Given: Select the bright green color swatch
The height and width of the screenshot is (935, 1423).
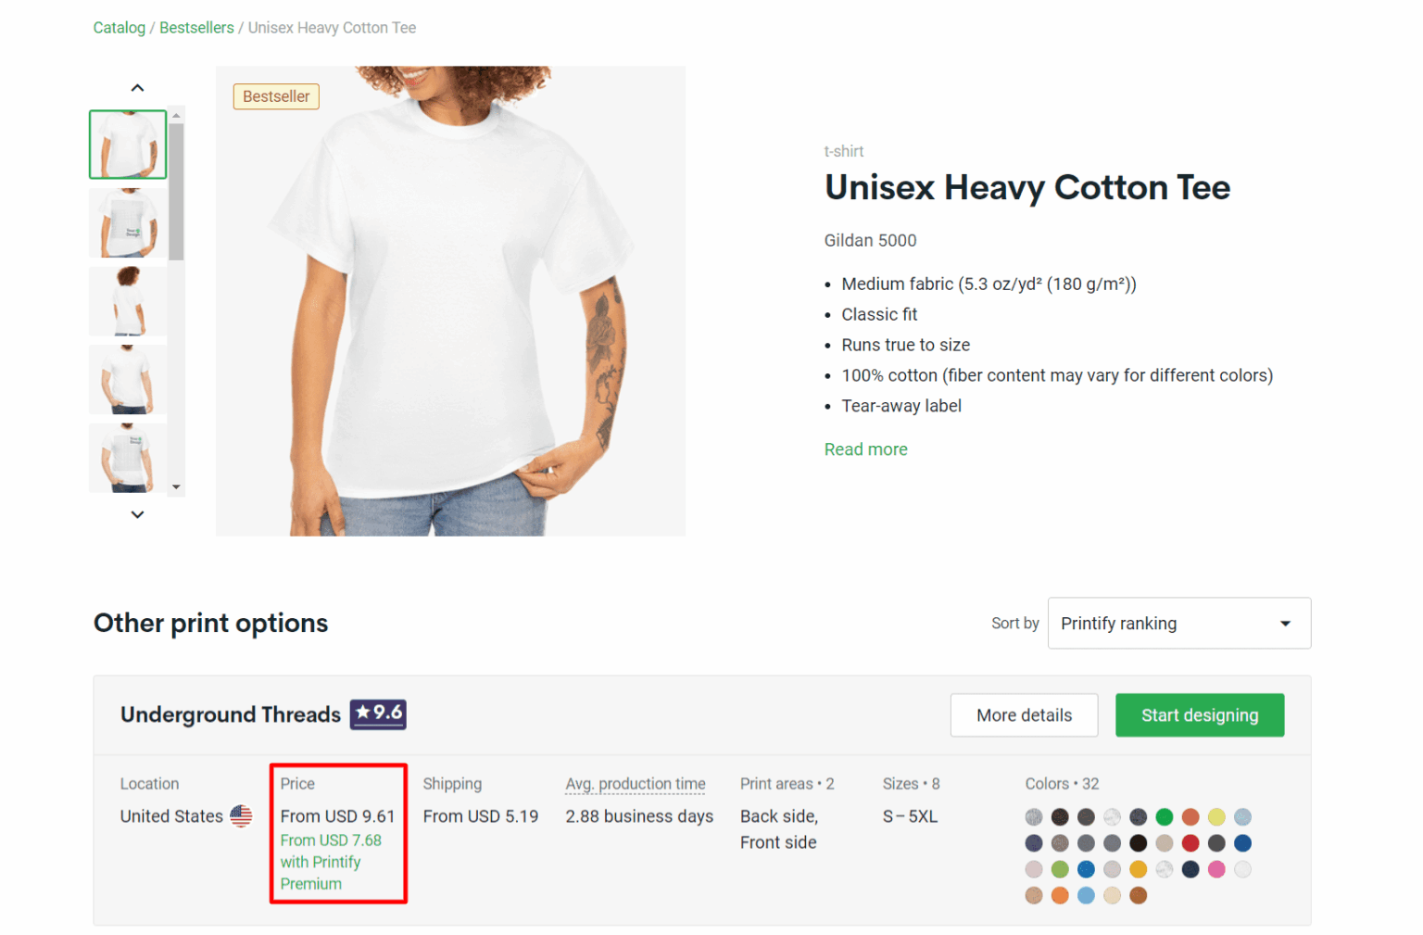Looking at the screenshot, I should coord(1164,817).
